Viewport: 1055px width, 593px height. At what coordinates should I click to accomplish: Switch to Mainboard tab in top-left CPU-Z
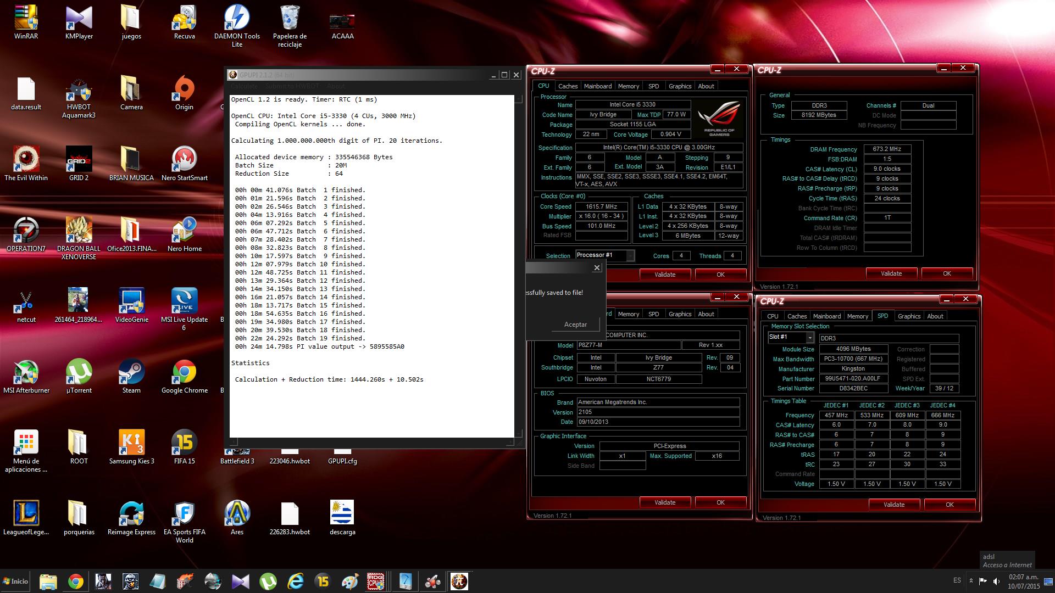pos(598,86)
